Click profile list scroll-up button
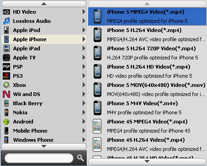207x166 pixels. [147, 4]
